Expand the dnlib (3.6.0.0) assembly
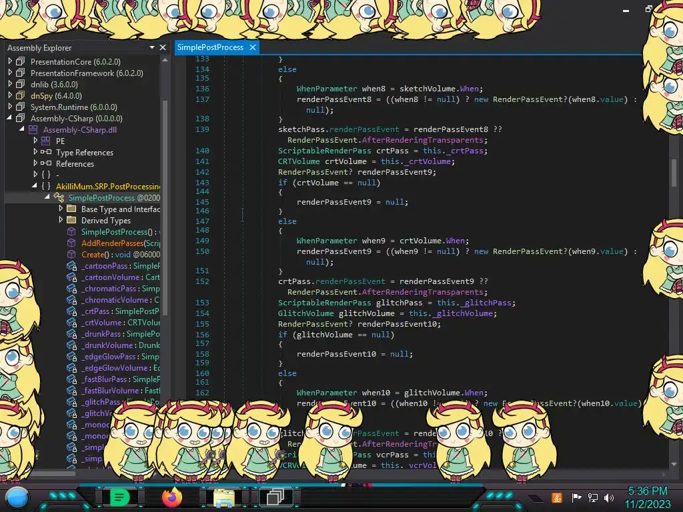 pyautogui.click(x=10, y=84)
